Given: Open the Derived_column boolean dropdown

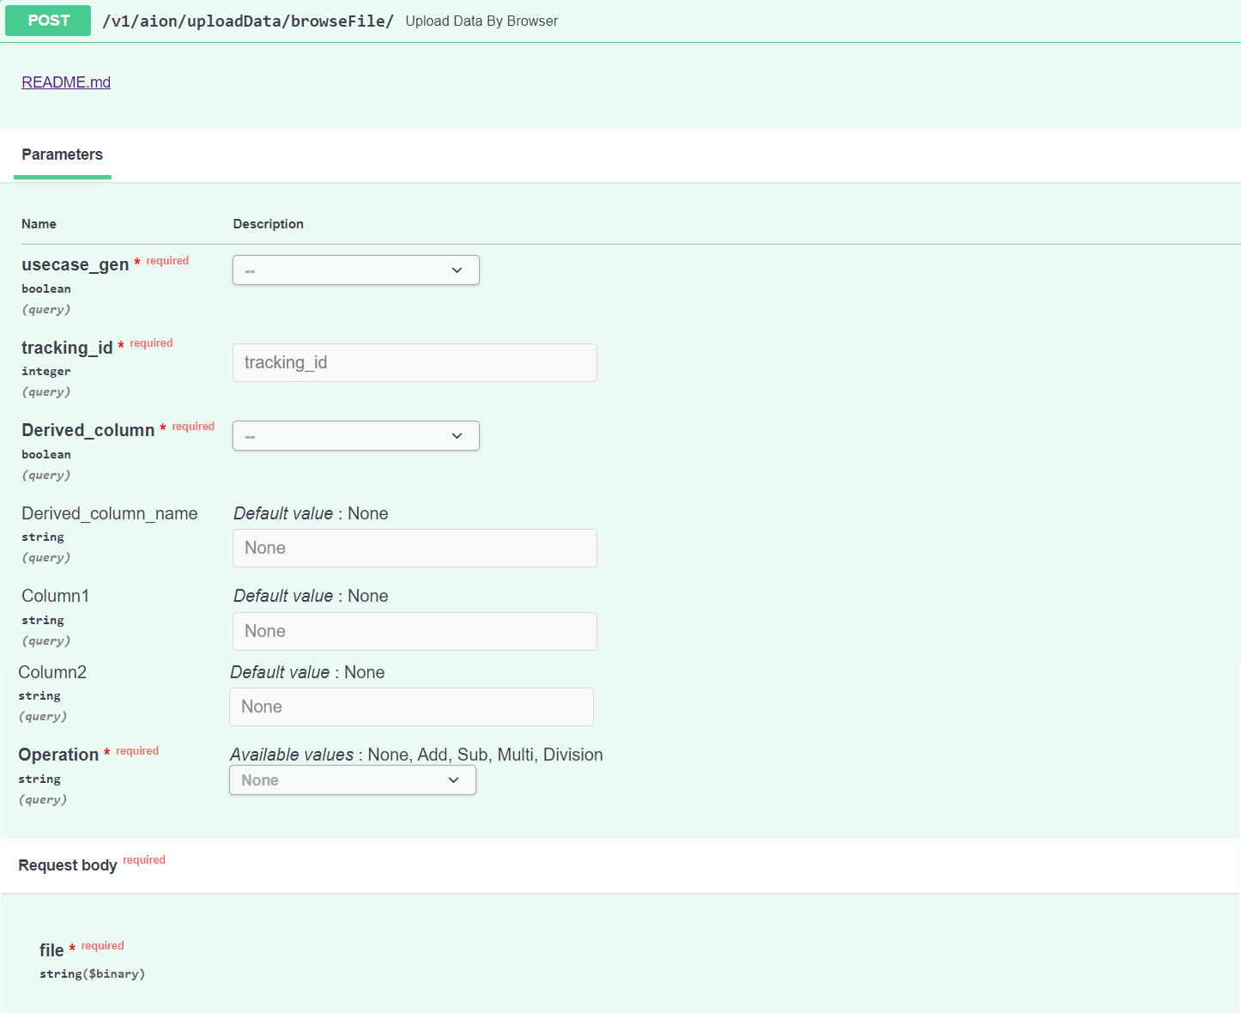Looking at the screenshot, I should click(356, 436).
